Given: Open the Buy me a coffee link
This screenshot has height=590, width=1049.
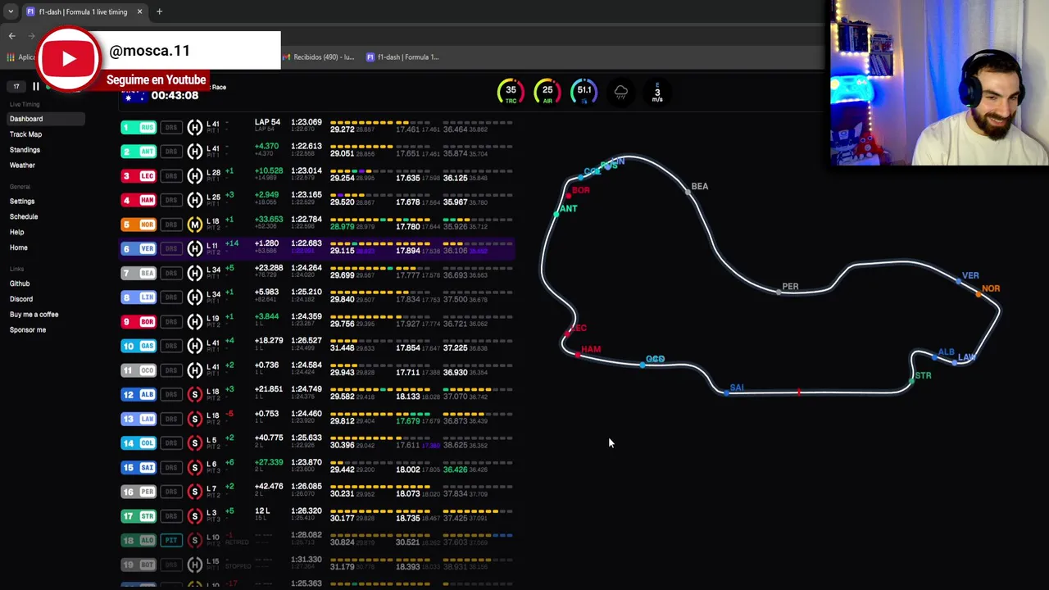Looking at the screenshot, I should coord(34,315).
